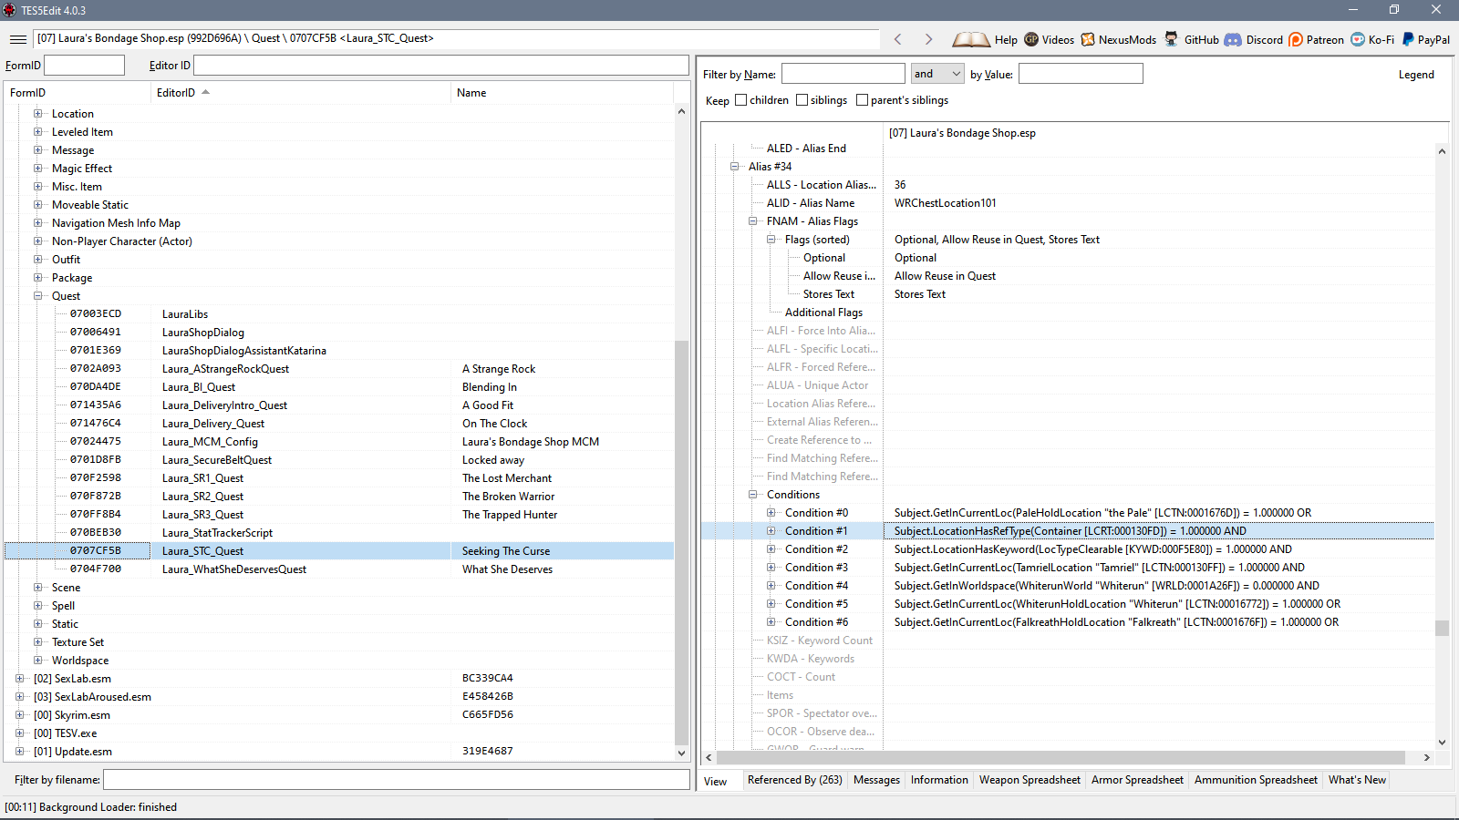
Task: Open the Ko-Fi icon
Action: point(1358,39)
